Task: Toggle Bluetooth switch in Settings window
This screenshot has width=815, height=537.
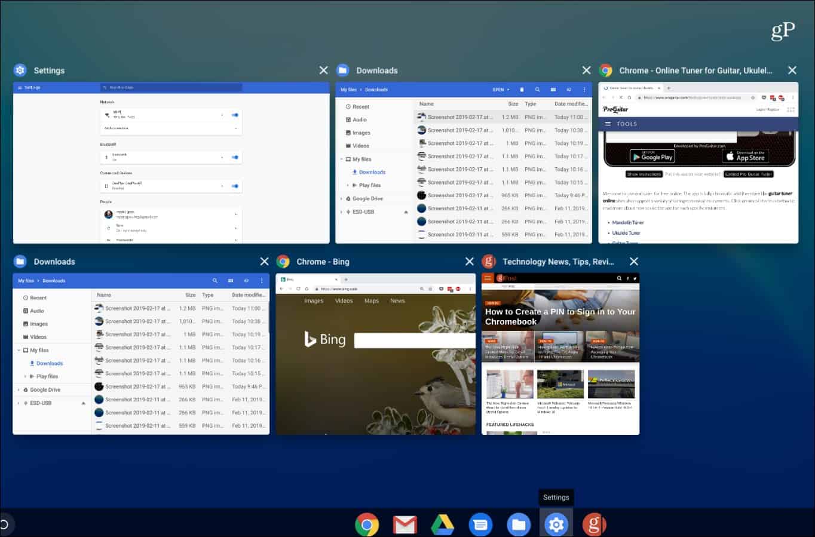Action: coord(235,157)
